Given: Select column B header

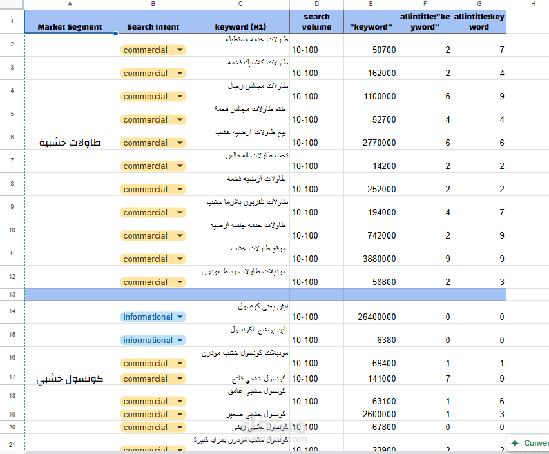Looking at the screenshot, I should coord(153,4).
